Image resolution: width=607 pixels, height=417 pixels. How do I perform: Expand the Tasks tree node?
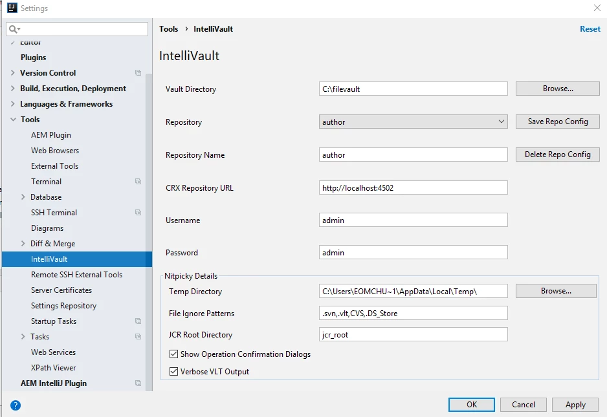pyautogui.click(x=23, y=337)
